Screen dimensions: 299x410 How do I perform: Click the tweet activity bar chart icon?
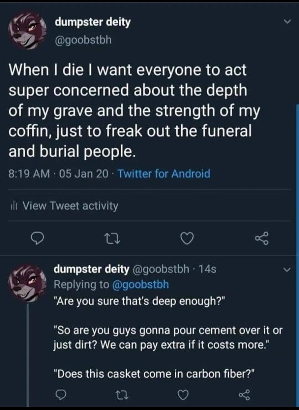tap(14, 206)
